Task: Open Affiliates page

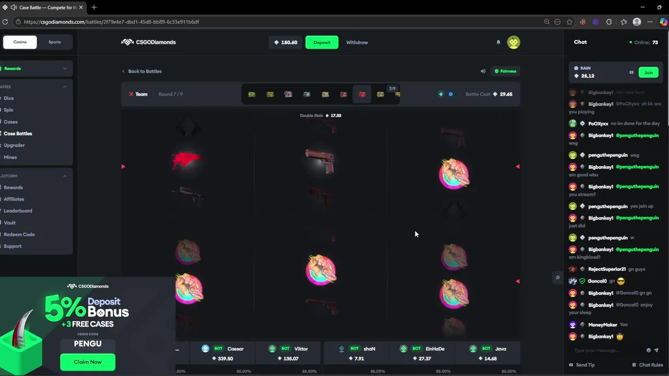Action: [14, 199]
